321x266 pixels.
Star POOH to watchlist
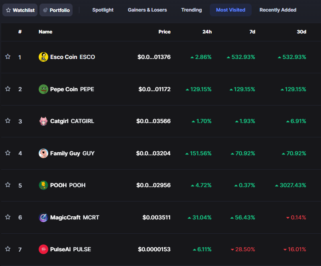click(8, 185)
